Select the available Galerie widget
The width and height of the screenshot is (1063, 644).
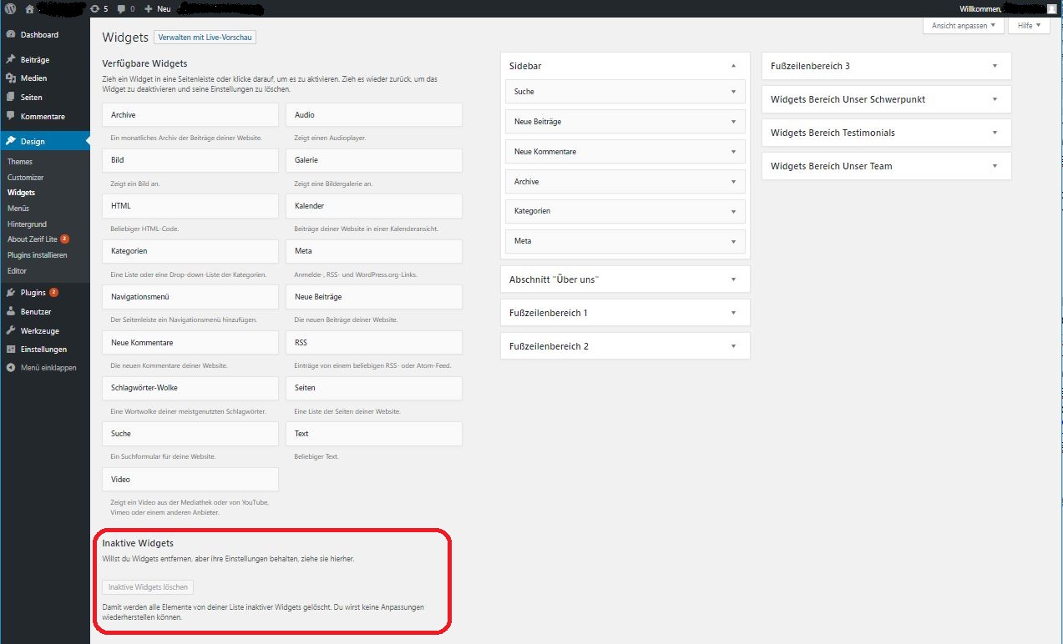(374, 160)
